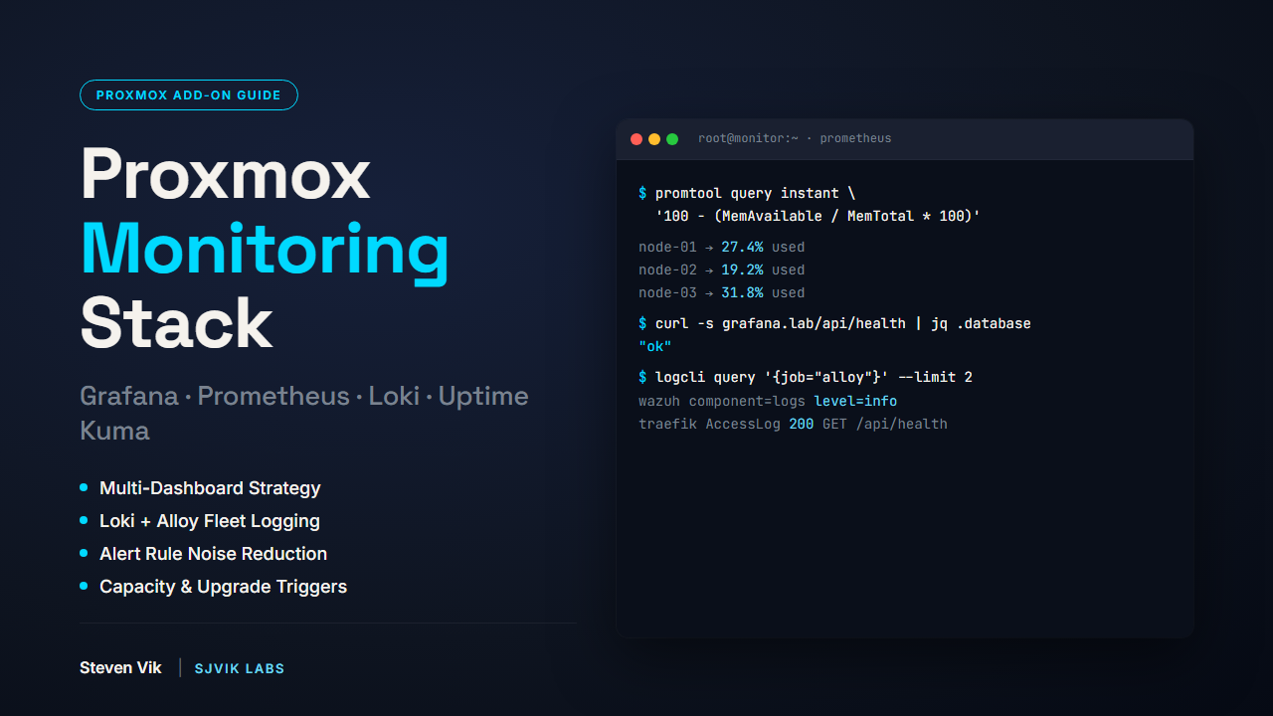
Task: Click the MemAvailable / MemTotal expression line
Action: pos(818,216)
